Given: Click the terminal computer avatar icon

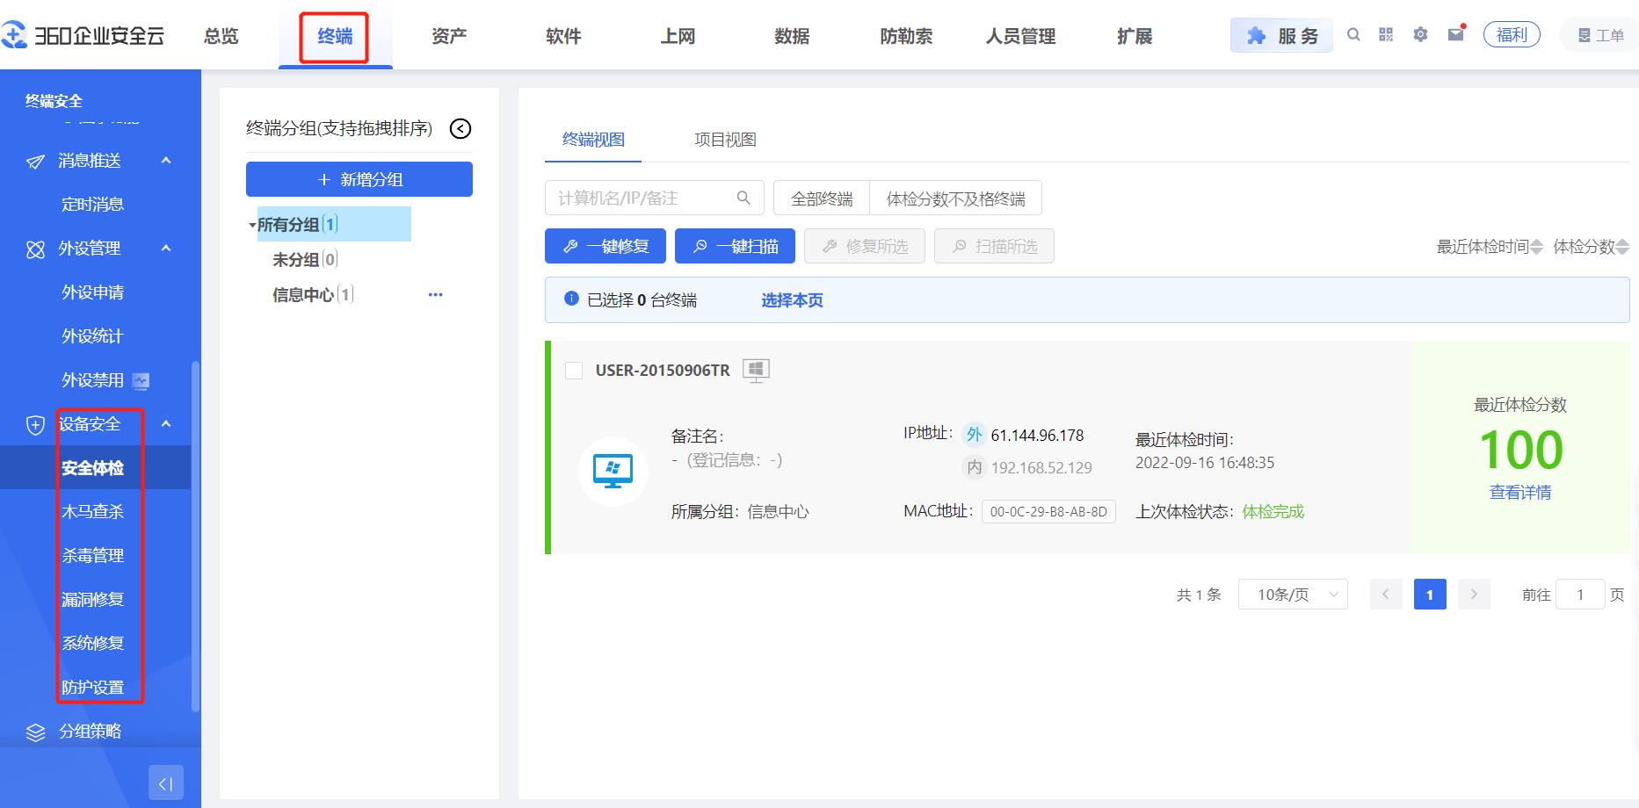Looking at the screenshot, I should tap(613, 472).
